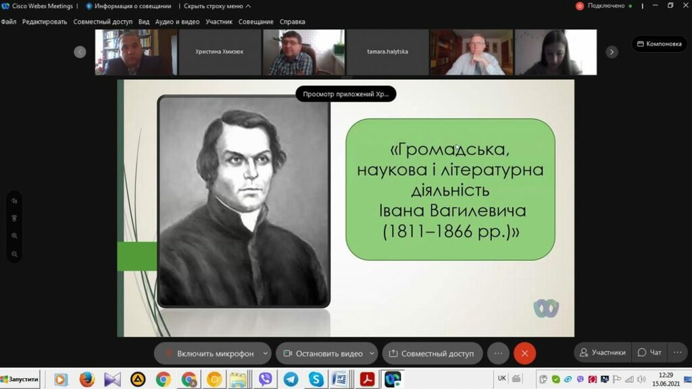Screen dimensions: 692x389
Task: Toggle microphone with Включить микрофон
Action: [208, 353]
